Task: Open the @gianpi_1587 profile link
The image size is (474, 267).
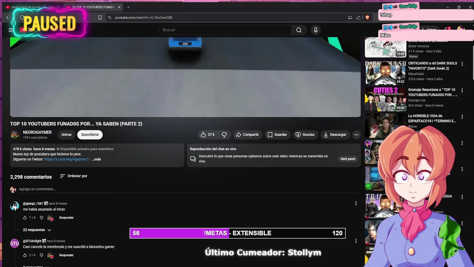Action: coord(33,204)
